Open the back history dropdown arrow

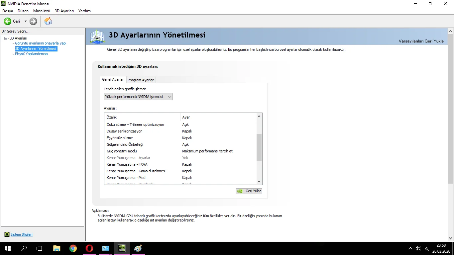pos(26,21)
